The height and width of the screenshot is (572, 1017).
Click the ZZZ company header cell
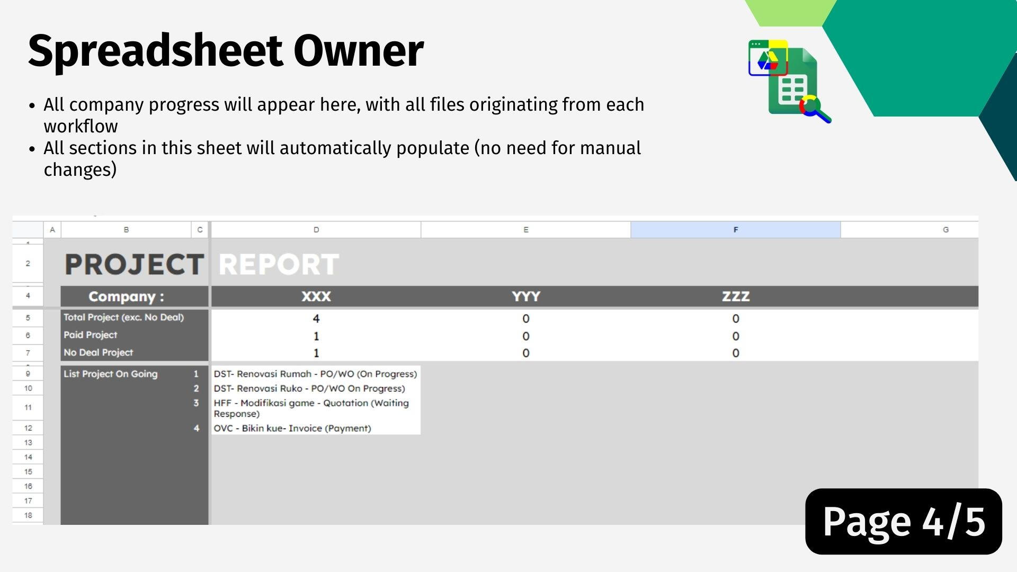pos(735,297)
